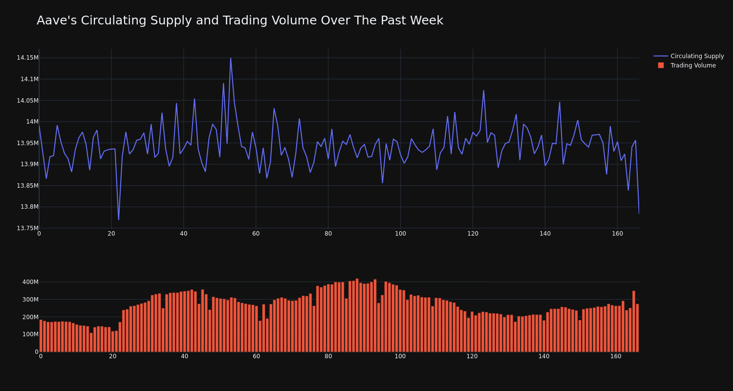
Task: Click the volume chart x-axis label 60
Action: [x=256, y=356]
